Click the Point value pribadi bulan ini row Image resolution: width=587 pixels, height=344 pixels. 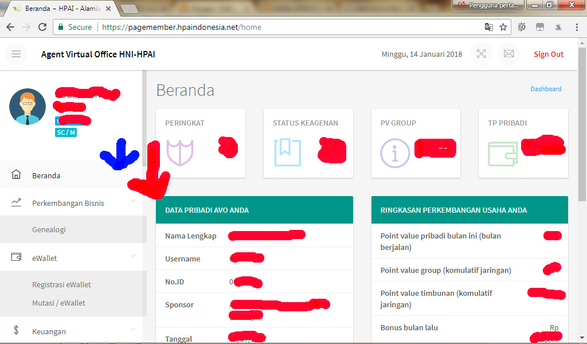tap(469, 241)
